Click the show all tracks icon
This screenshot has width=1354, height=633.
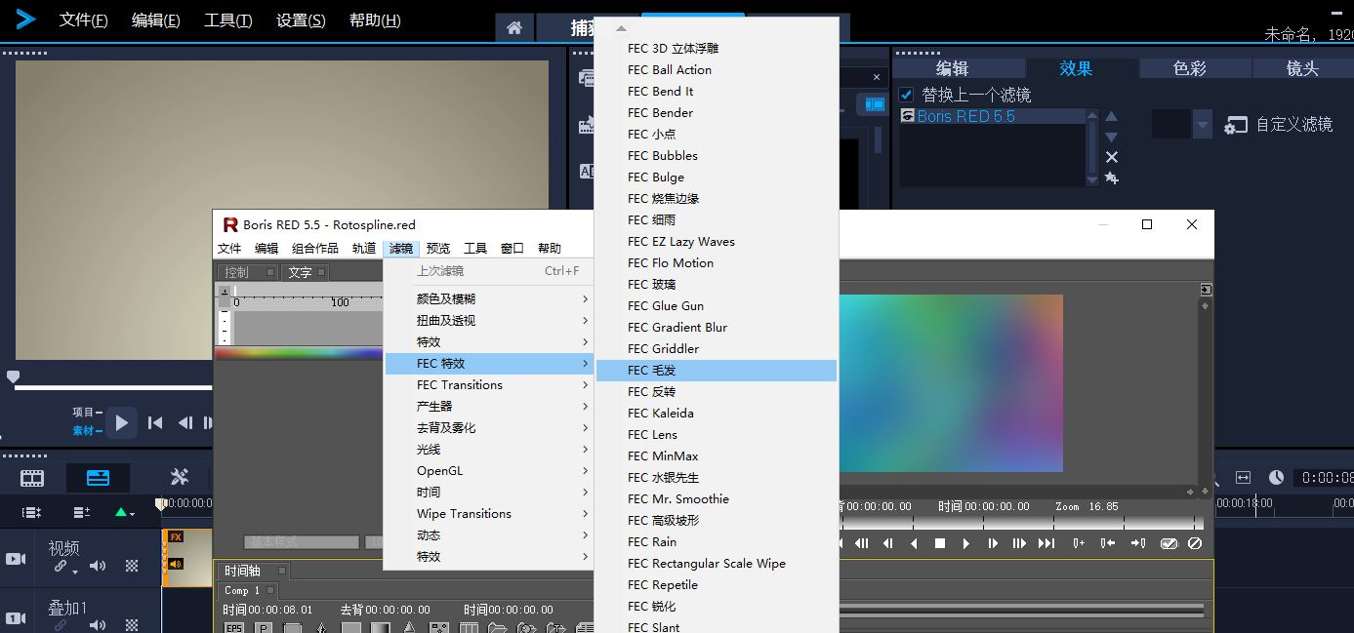(x=31, y=512)
